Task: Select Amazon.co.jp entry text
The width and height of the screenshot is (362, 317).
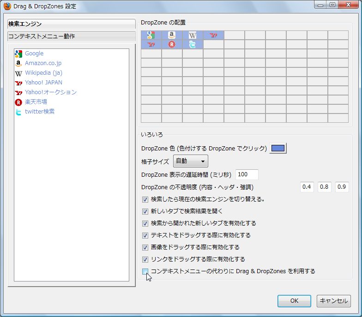Action: tap(43, 63)
